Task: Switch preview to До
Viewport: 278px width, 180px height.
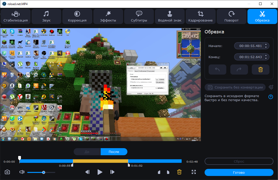Action: [87, 152]
